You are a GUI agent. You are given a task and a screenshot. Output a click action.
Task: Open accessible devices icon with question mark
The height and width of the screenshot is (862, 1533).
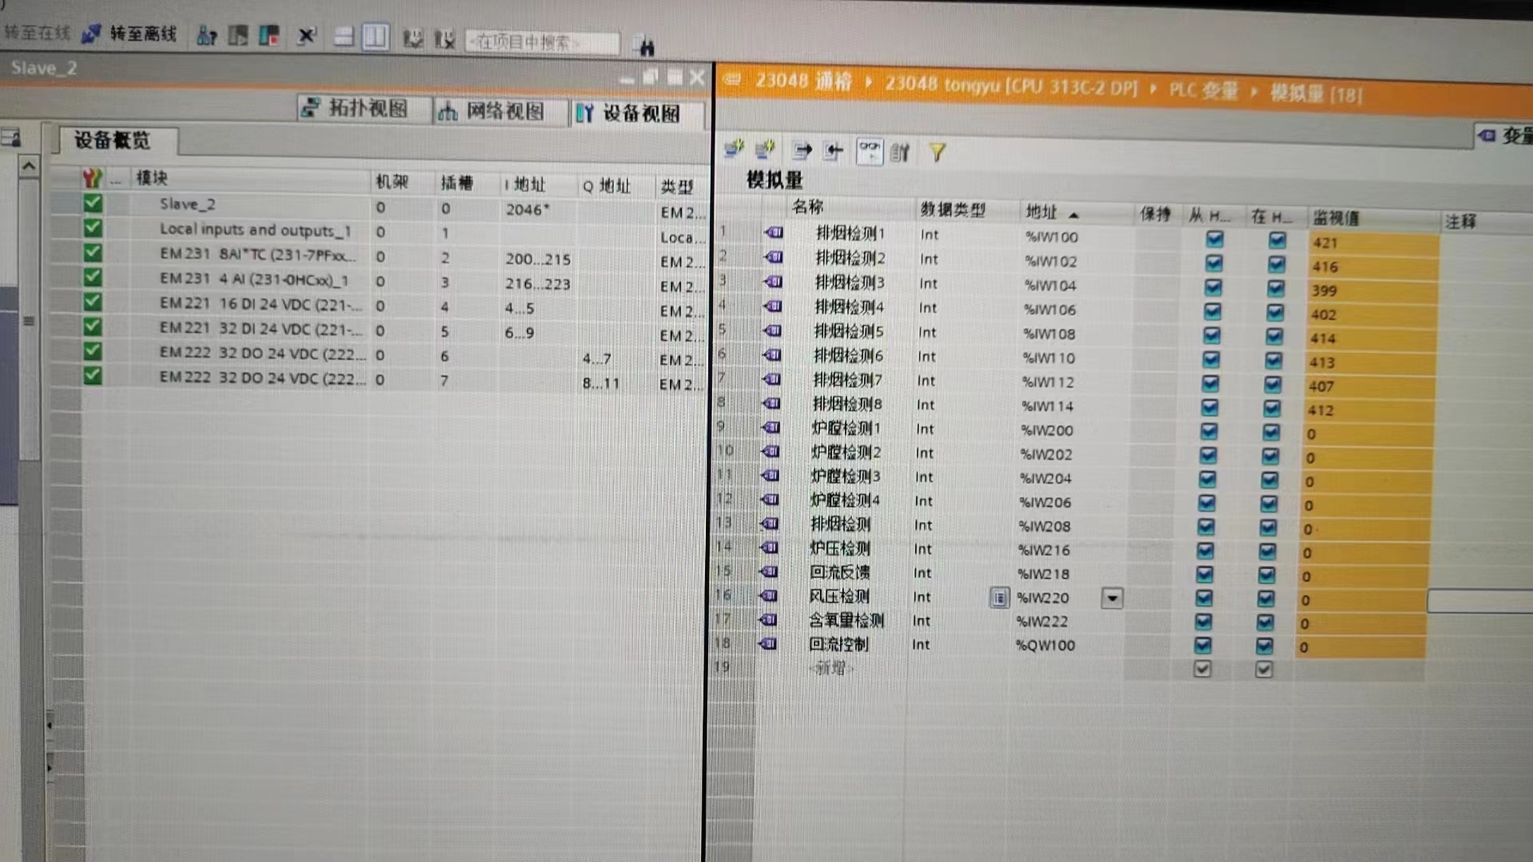tap(207, 35)
